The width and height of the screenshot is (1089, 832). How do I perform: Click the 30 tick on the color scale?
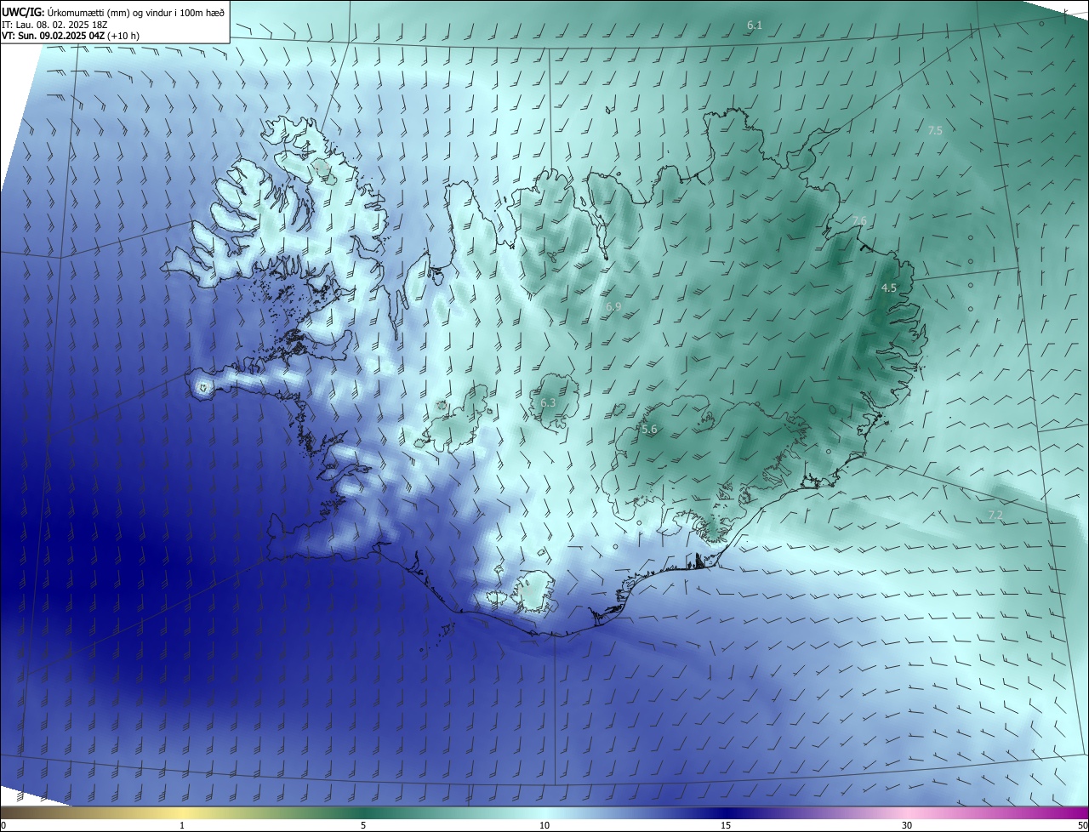click(907, 825)
